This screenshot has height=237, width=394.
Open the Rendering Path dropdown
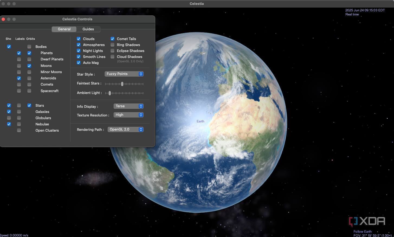click(125, 129)
